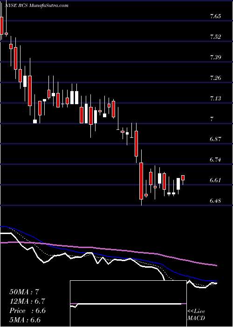Click the 'Price : 6.6' value text
This screenshot has height=327, width=233.
tap(27, 311)
